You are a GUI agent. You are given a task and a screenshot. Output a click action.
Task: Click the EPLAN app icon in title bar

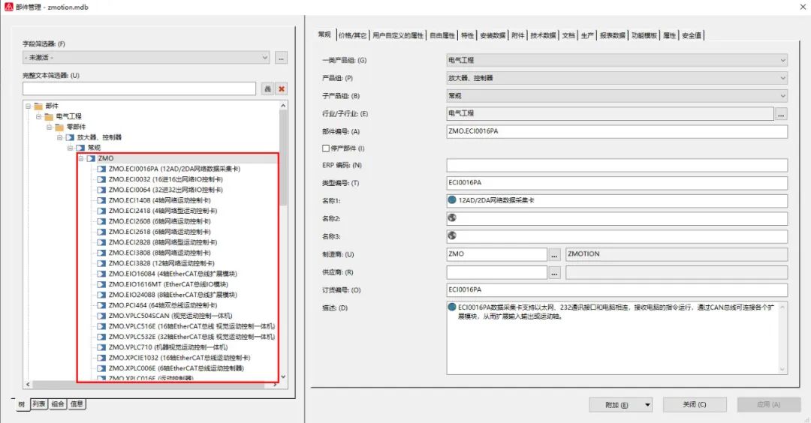click(x=8, y=7)
